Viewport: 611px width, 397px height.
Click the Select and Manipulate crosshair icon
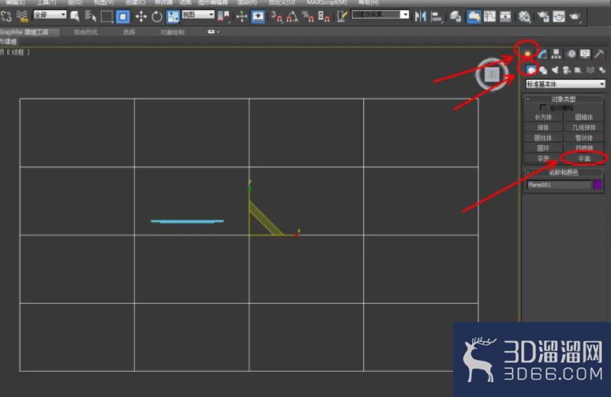click(242, 17)
